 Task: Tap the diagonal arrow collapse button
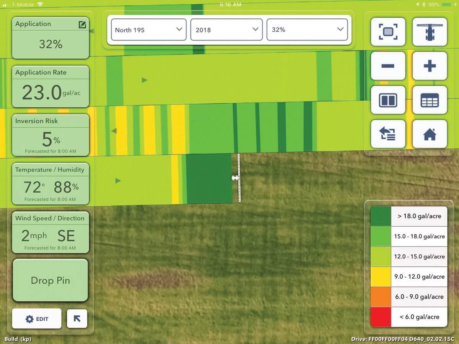[77, 319]
